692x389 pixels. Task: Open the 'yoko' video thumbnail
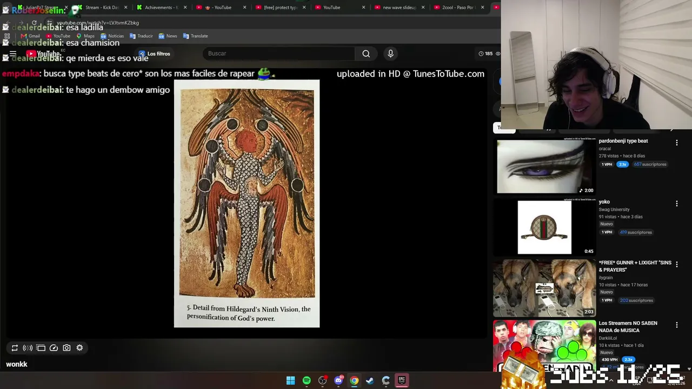[544, 227]
